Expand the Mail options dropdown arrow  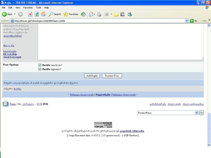[x=94, y=14]
